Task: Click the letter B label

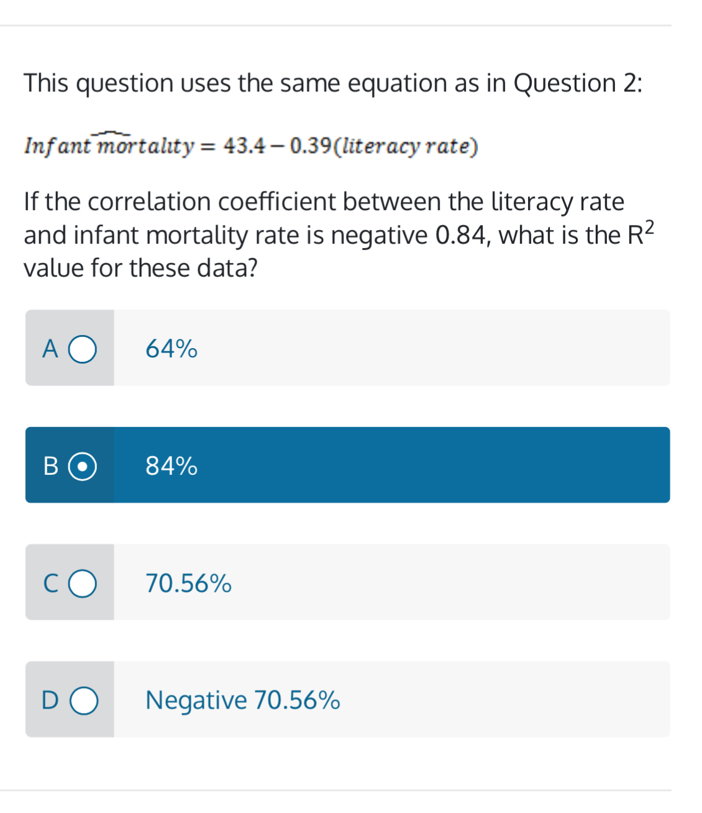Action: click(x=50, y=466)
